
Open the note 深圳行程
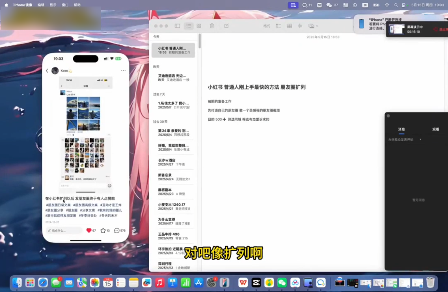(x=173, y=266)
